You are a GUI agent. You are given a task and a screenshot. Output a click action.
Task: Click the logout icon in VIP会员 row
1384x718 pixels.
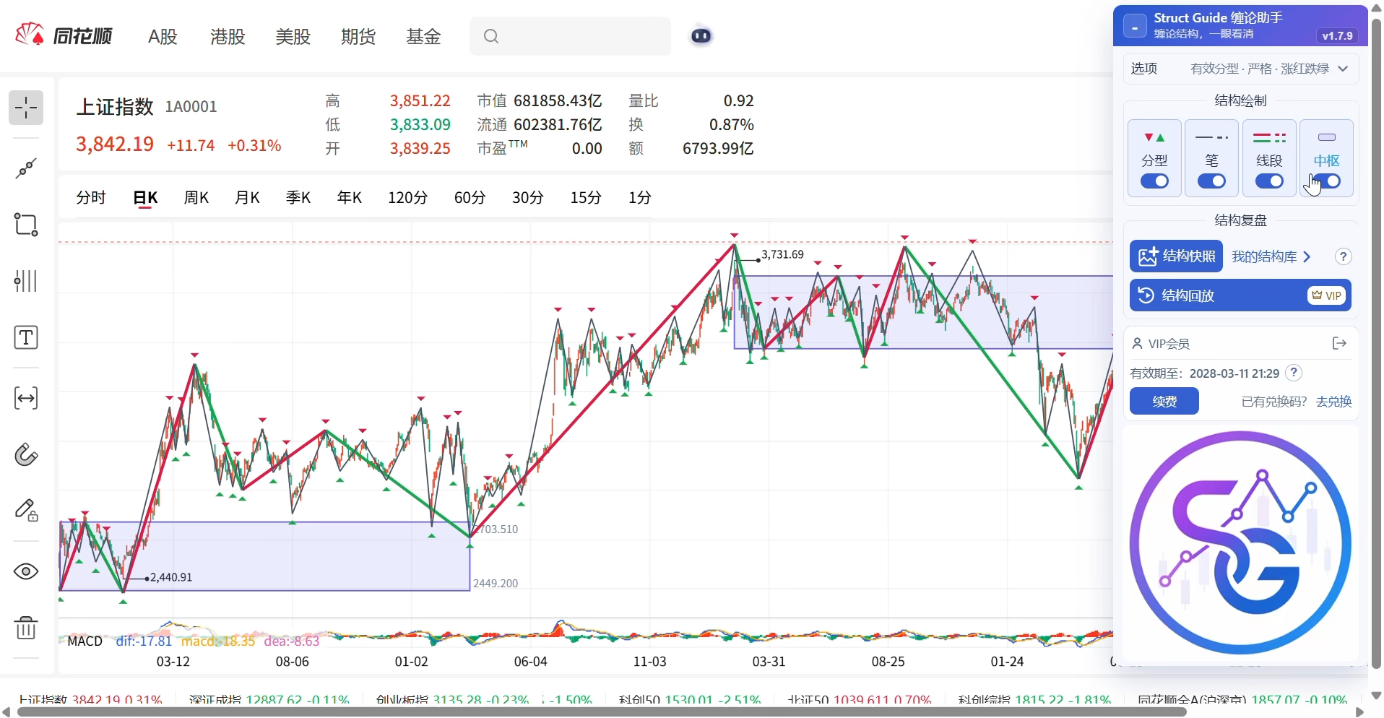point(1339,344)
